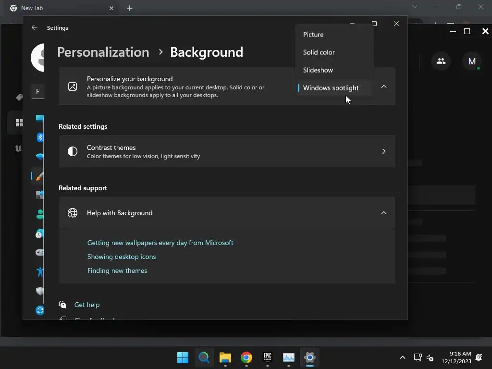The image size is (492, 369).
Task: Open Time & language clock sidebar icon
Action: pos(40,234)
